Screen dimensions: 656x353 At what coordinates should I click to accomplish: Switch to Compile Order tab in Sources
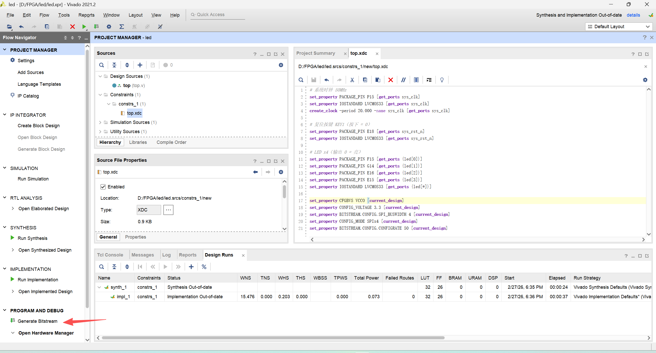pyautogui.click(x=171, y=142)
